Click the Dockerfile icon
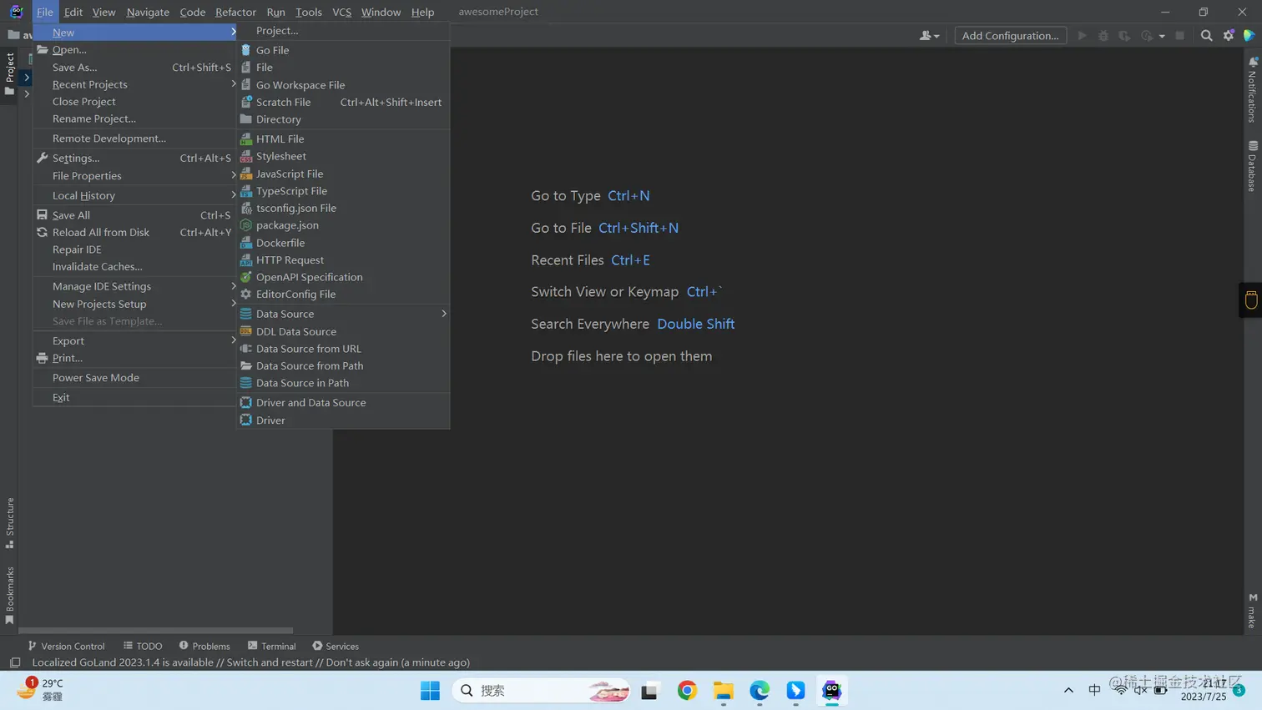The height and width of the screenshot is (710, 1262). tap(245, 243)
